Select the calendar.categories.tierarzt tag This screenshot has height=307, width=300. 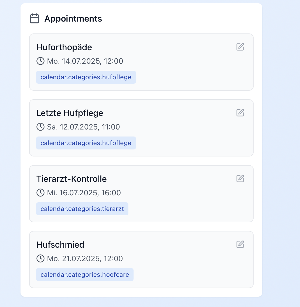(82, 209)
